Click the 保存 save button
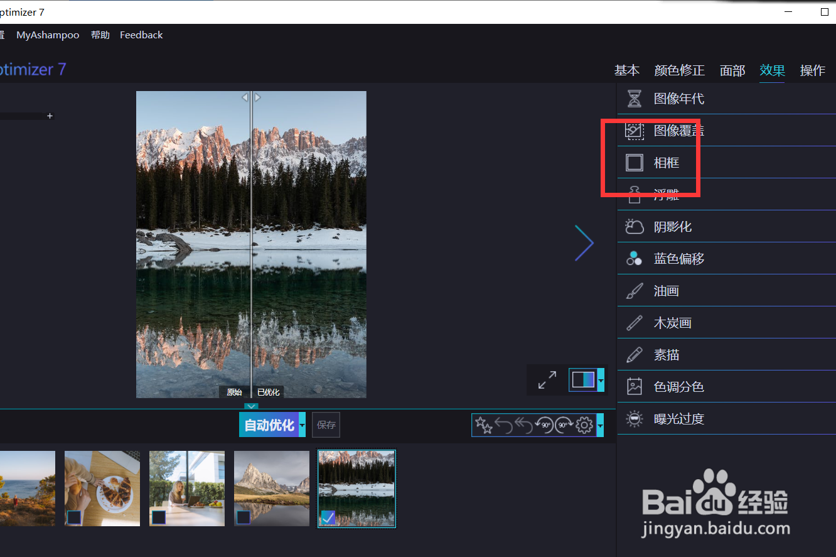 pos(326,425)
